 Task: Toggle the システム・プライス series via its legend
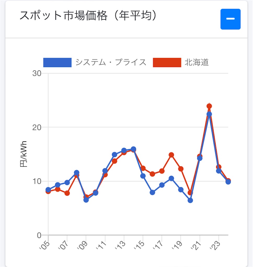pyautogui.click(x=111, y=62)
